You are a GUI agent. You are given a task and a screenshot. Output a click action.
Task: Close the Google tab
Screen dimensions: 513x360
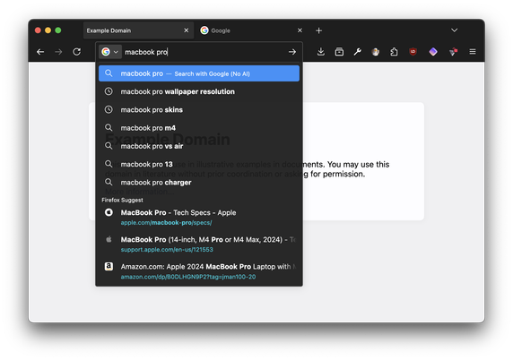click(300, 30)
